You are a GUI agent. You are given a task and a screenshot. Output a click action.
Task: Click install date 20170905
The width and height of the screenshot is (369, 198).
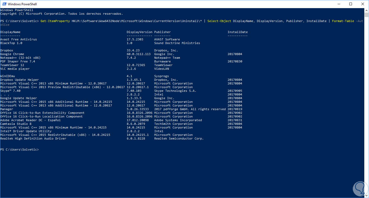pos(235,91)
